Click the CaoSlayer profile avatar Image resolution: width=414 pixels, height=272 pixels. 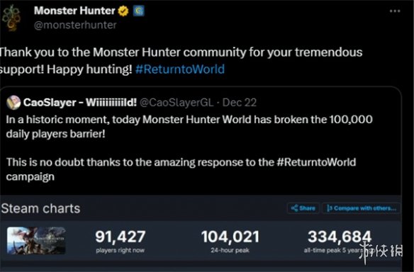click(x=13, y=103)
